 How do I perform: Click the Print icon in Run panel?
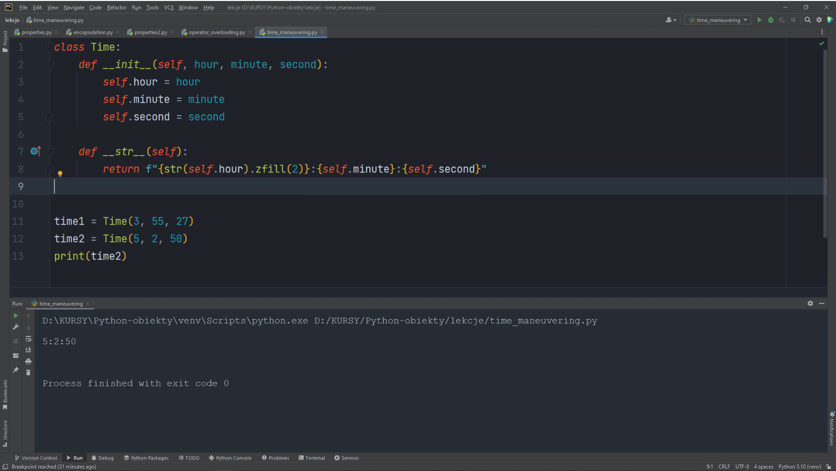28,361
